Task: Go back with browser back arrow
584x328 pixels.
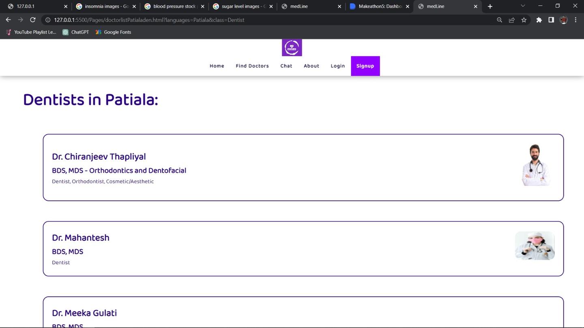Action: [x=9, y=20]
